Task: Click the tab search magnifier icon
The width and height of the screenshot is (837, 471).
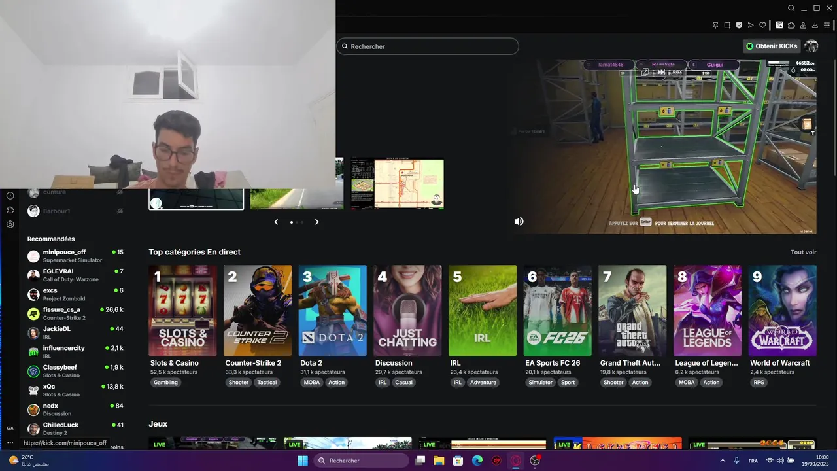Action: tap(791, 8)
